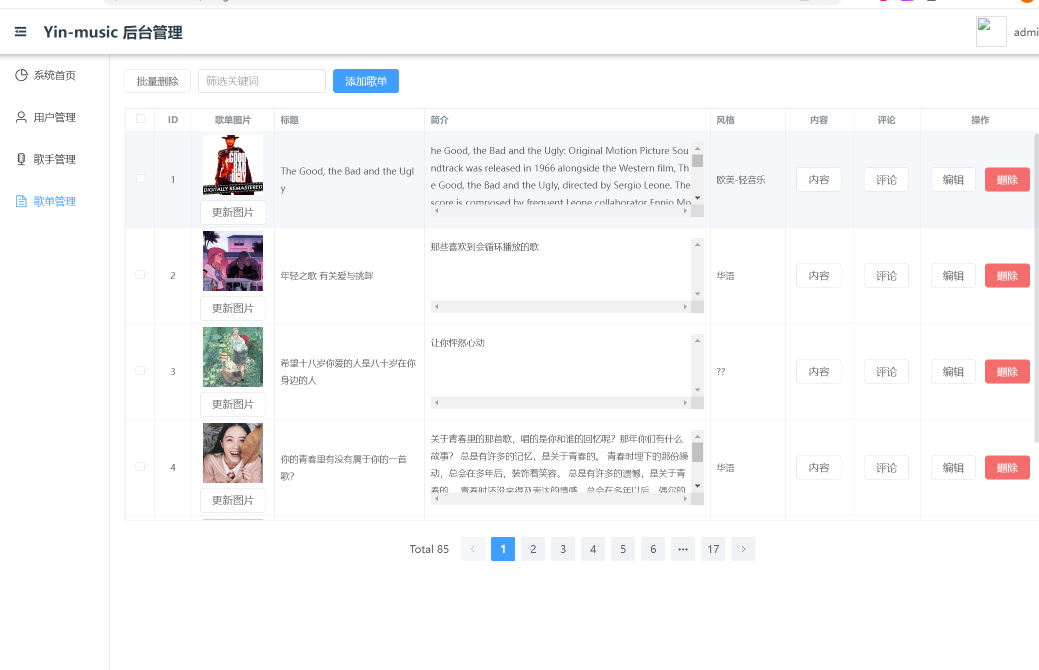Open 用户管理 in the sidebar menu
This screenshot has height=670, width=1039.
pos(55,117)
